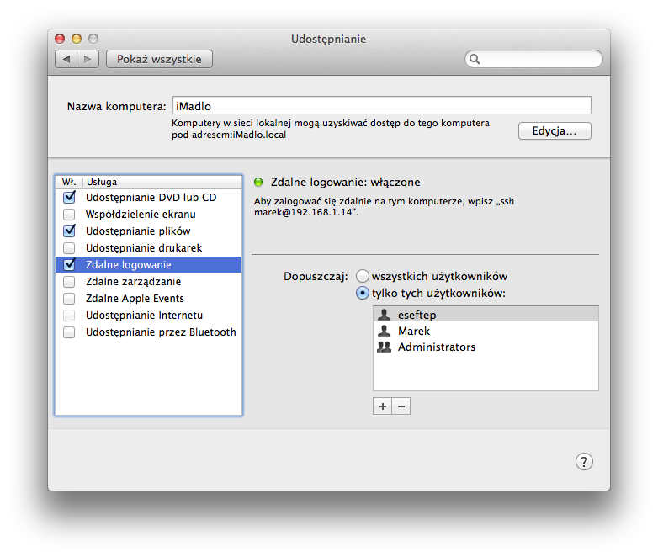Toggle Udostępnianie Internetu checkbox
658x557 pixels.
[69, 316]
